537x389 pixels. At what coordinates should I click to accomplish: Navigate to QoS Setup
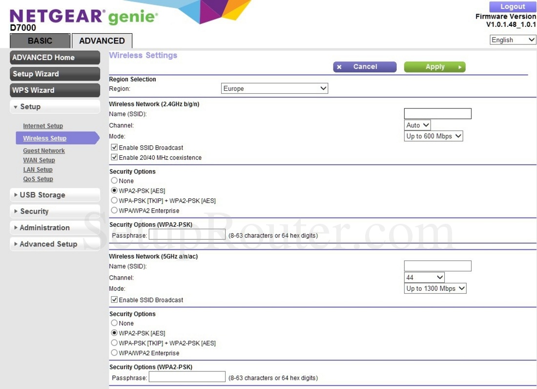click(x=38, y=178)
